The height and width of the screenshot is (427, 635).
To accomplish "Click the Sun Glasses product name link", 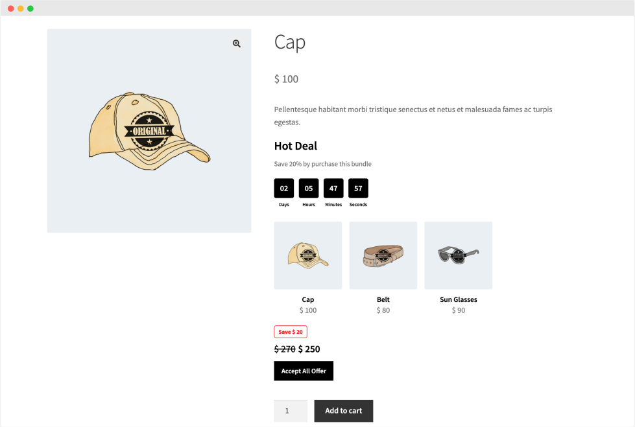I will pos(459,299).
